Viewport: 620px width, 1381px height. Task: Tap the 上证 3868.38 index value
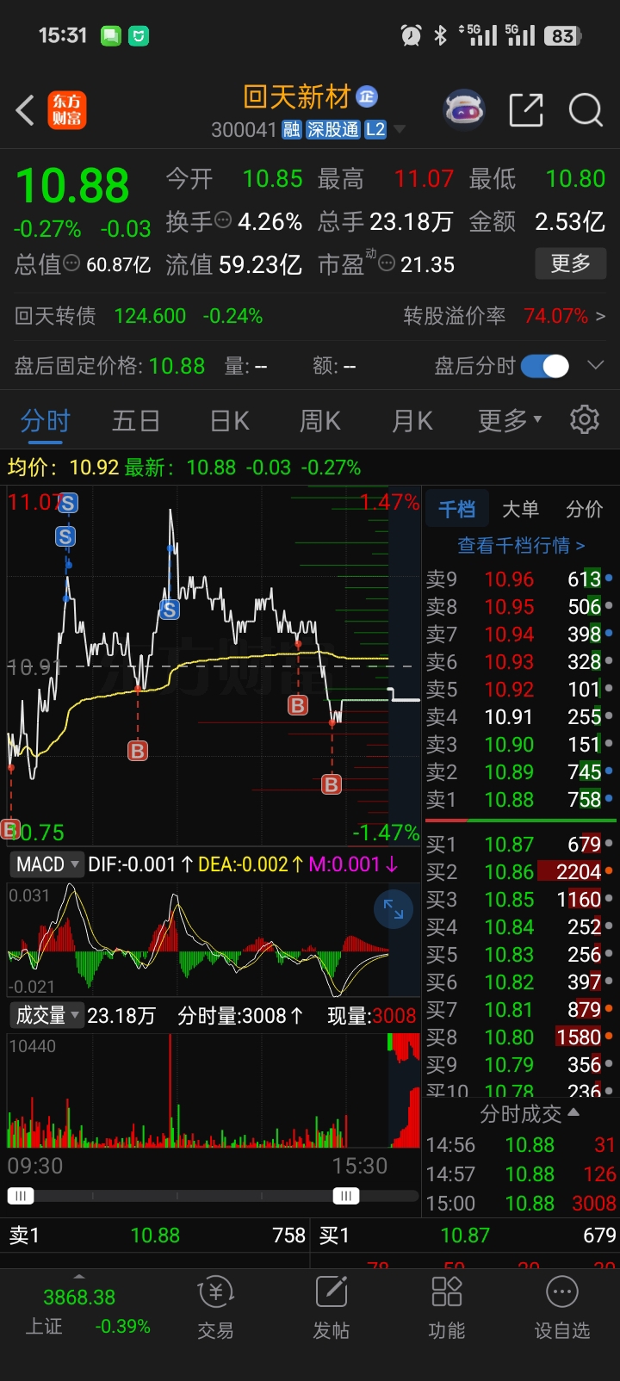[x=79, y=1297]
